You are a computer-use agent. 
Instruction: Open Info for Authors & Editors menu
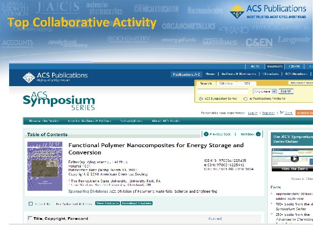click(89, 121)
